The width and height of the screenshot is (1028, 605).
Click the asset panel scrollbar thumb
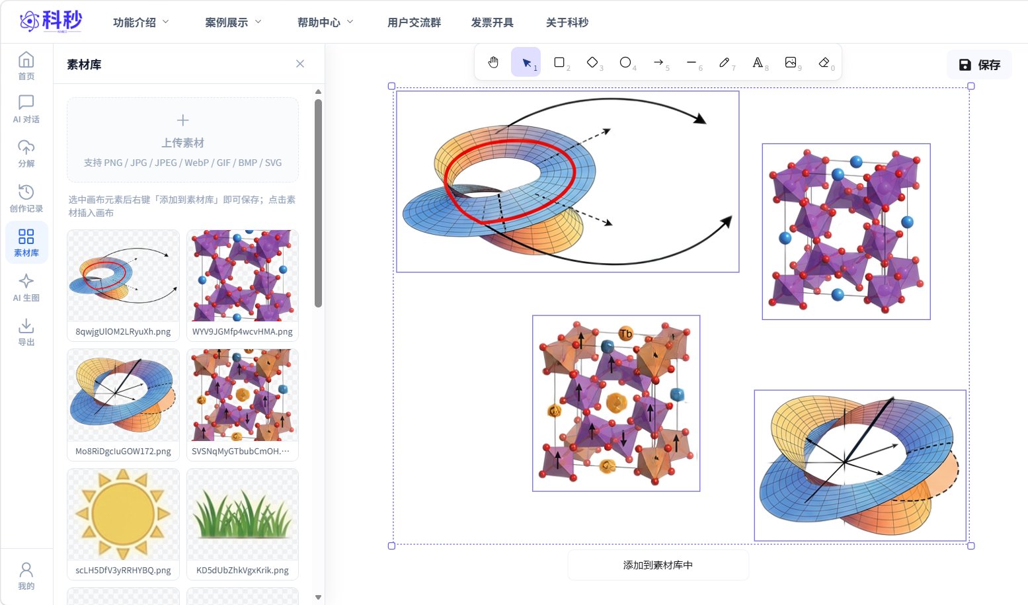(x=318, y=203)
